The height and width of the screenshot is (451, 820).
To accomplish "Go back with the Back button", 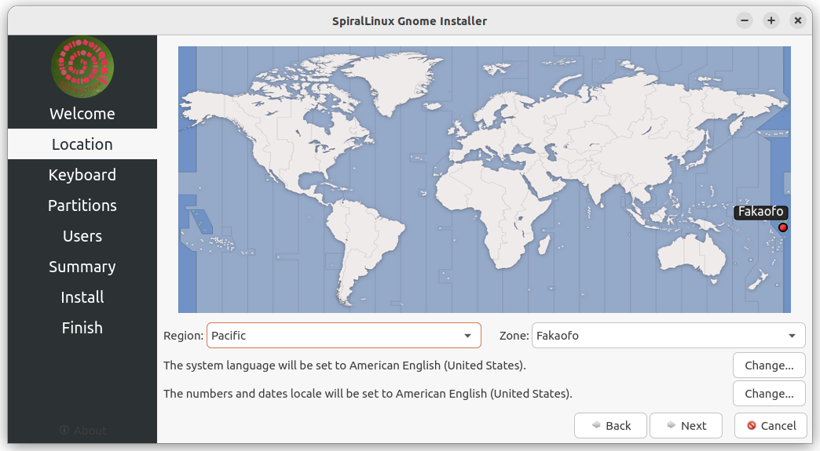I will tap(610, 425).
